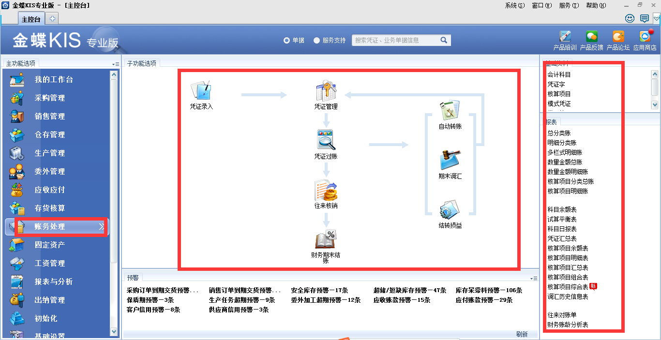Viewport: 661px width, 340px height.
Task: Click the smiley face icon at top right
Action: tap(630, 18)
